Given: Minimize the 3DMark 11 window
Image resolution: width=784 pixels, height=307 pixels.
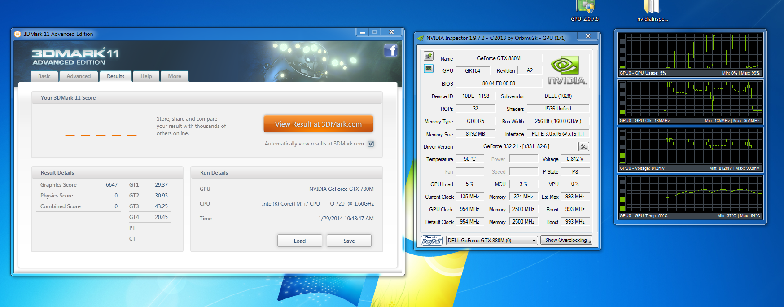Looking at the screenshot, I should (362, 32).
